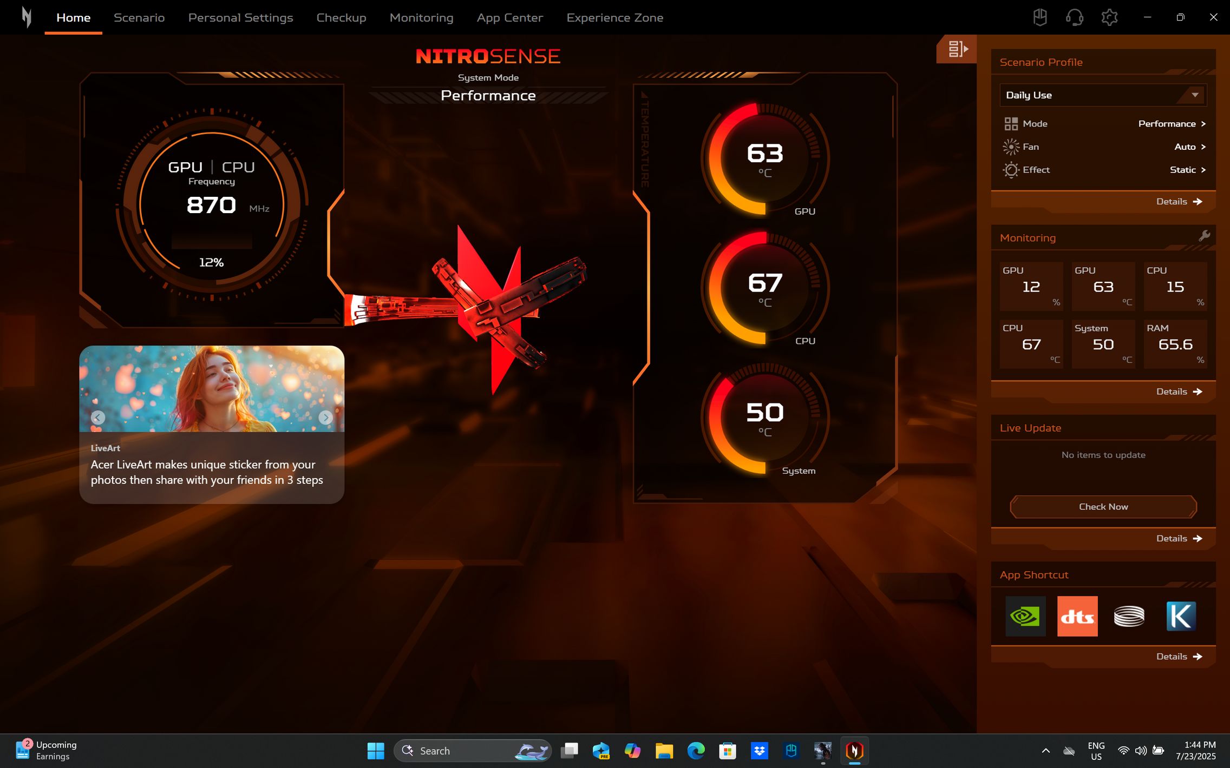Show hidden system tray icons
The height and width of the screenshot is (768, 1230).
click(1046, 751)
